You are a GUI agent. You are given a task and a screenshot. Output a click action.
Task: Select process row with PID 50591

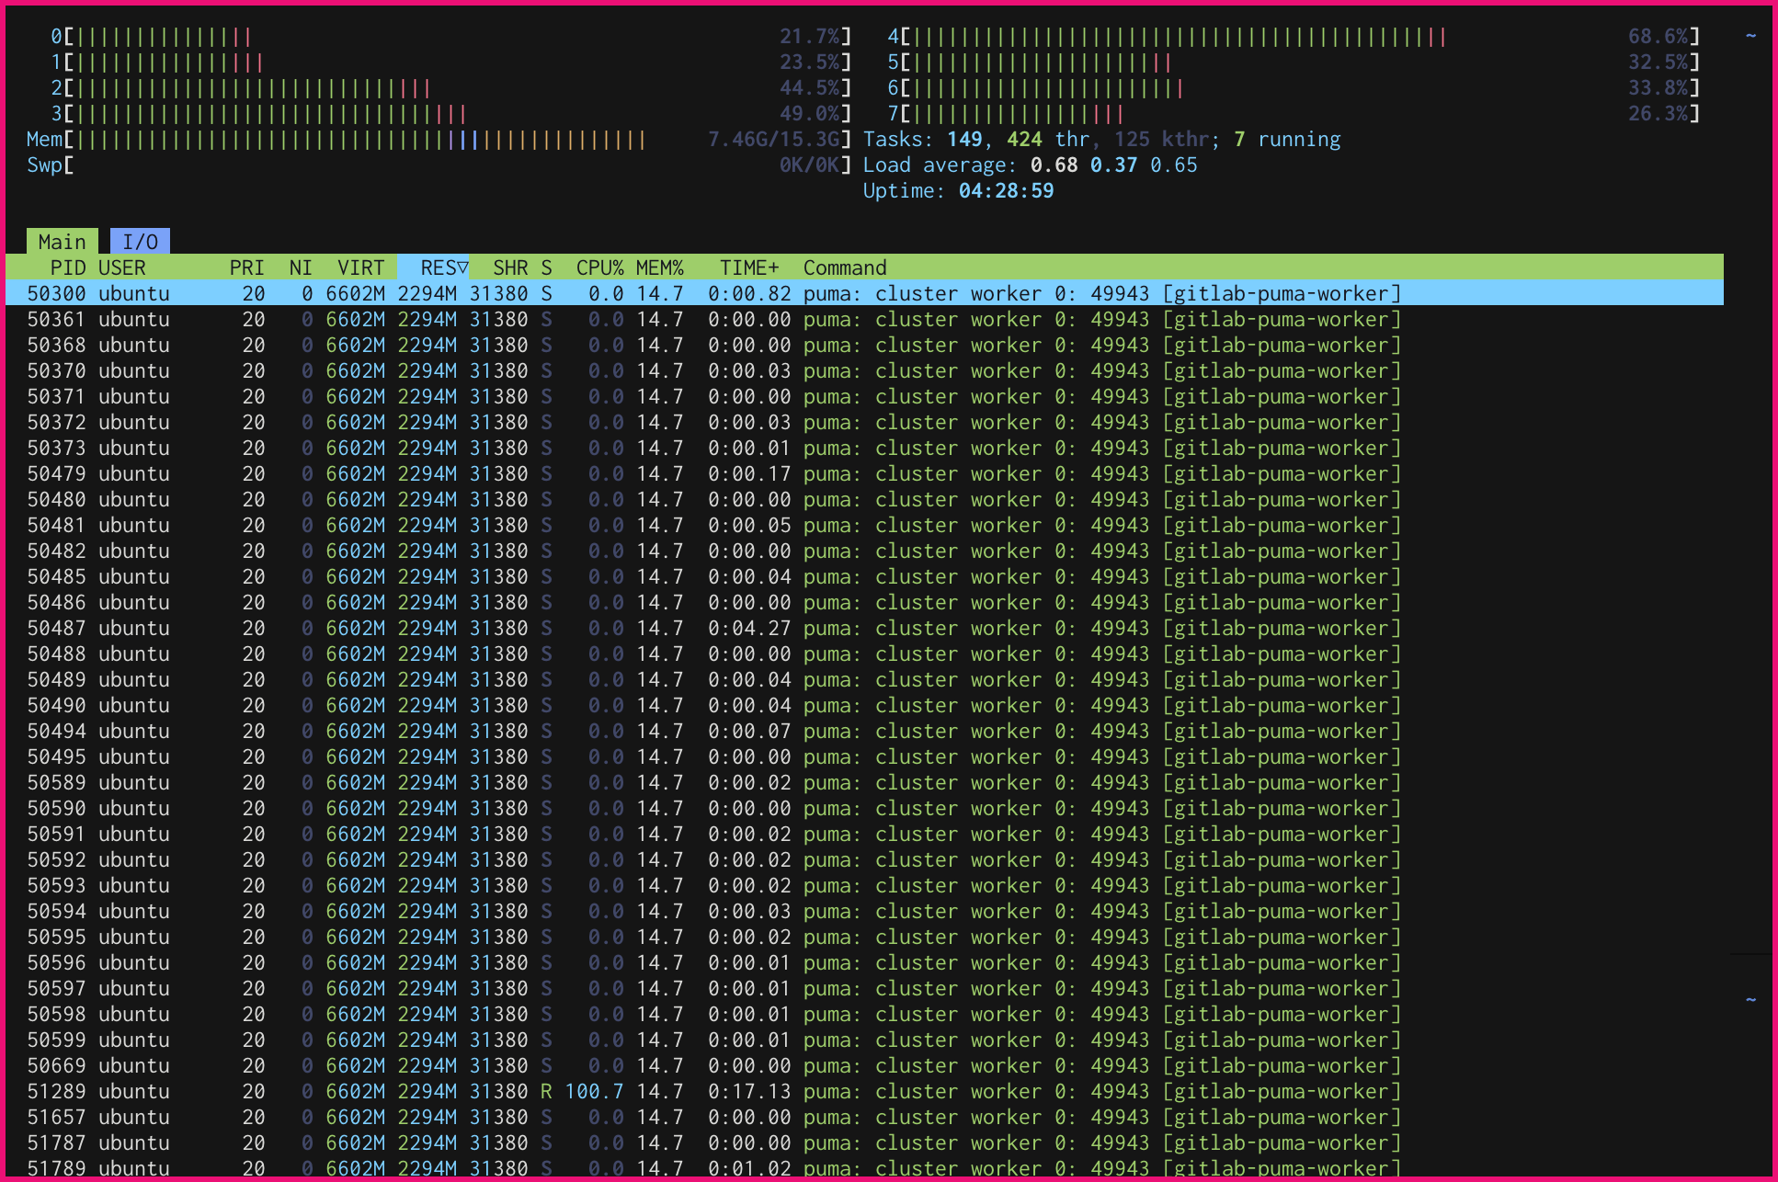click(x=864, y=834)
